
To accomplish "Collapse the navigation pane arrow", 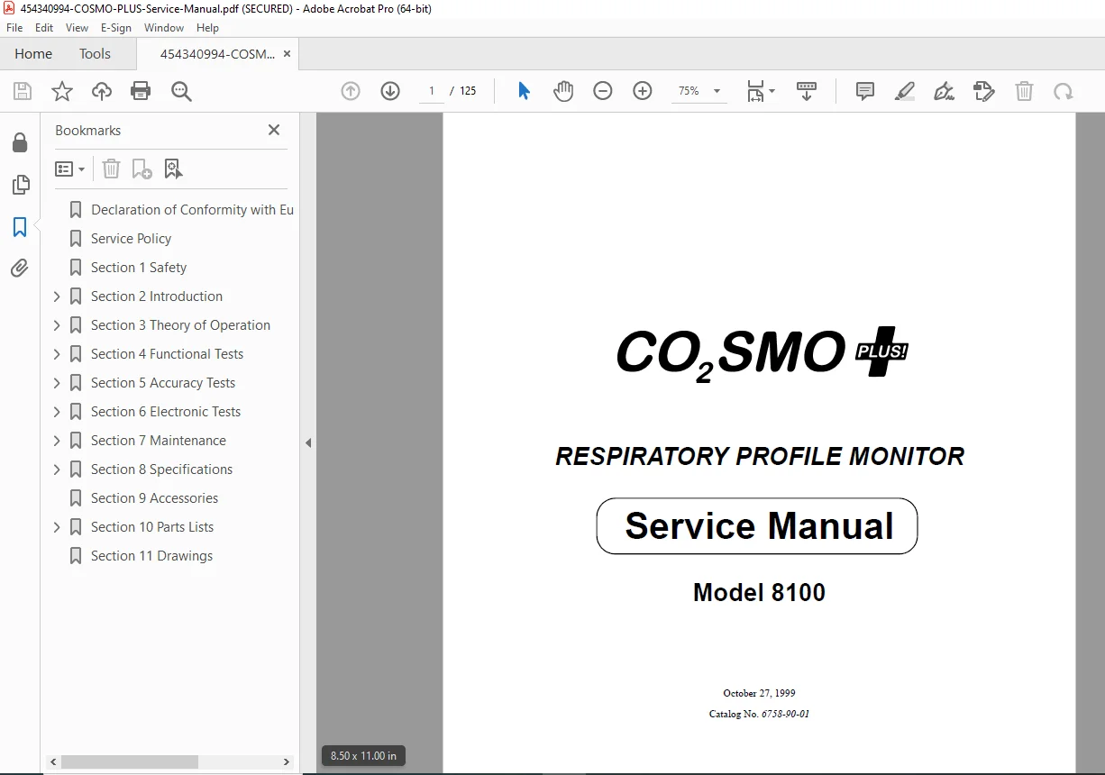I will tap(308, 443).
